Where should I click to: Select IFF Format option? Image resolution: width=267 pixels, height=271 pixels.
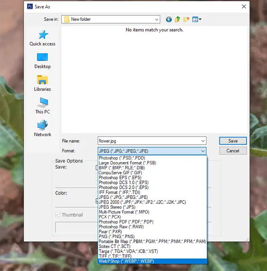pyautogui.click(x=152, y=192)
